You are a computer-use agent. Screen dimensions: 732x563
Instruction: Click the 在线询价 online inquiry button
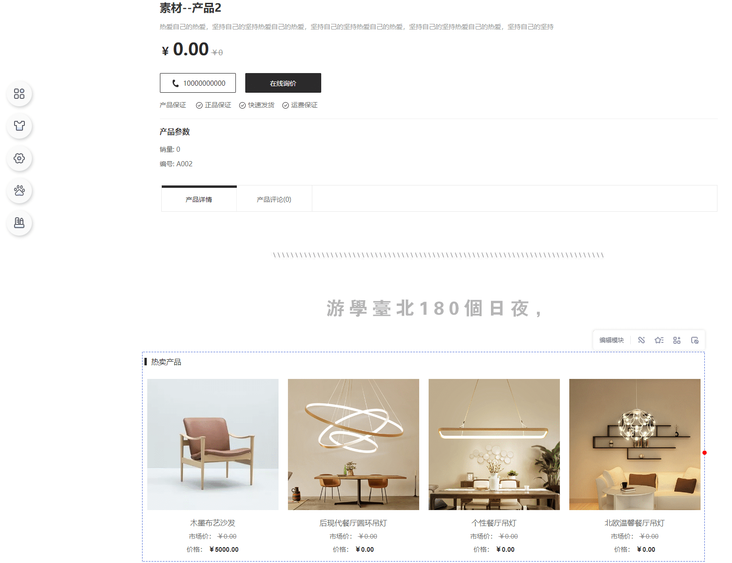283,83
